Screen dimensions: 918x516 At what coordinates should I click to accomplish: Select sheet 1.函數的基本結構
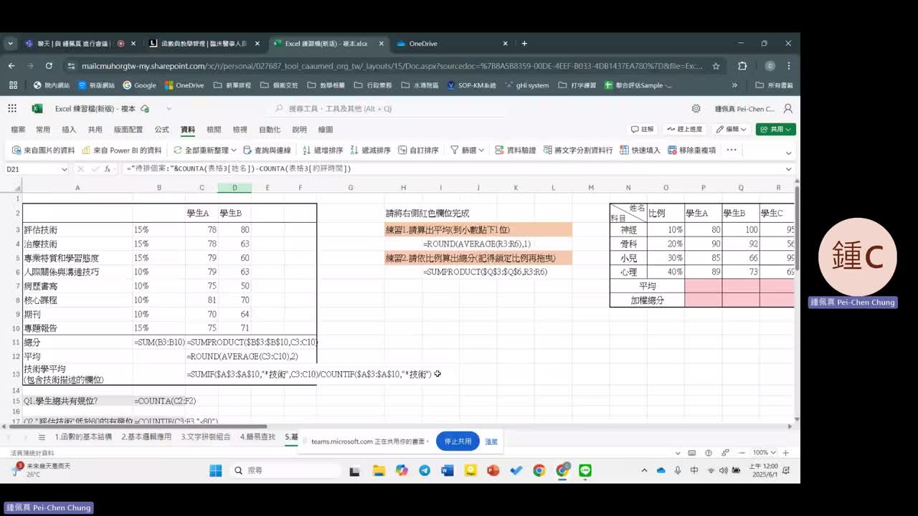(83, 436)
